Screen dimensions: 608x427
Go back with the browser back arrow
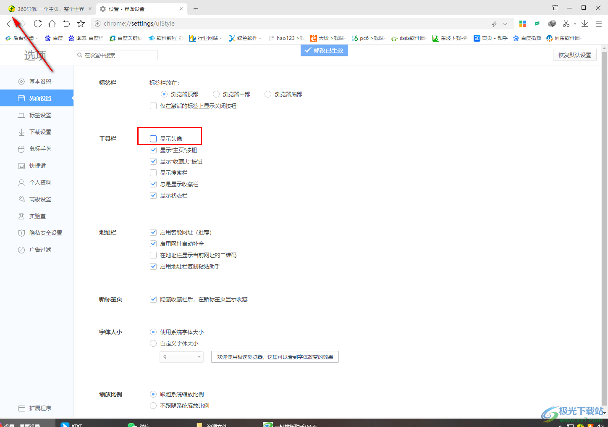[x=9, y=24]
